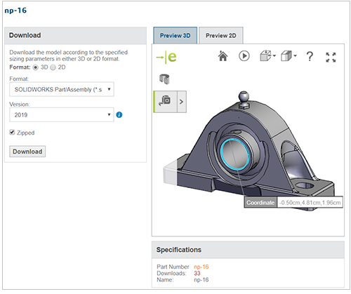This screenshot has width=351, height=294.
Task: Open the view orientation cube menu
Action: (267, 56)
